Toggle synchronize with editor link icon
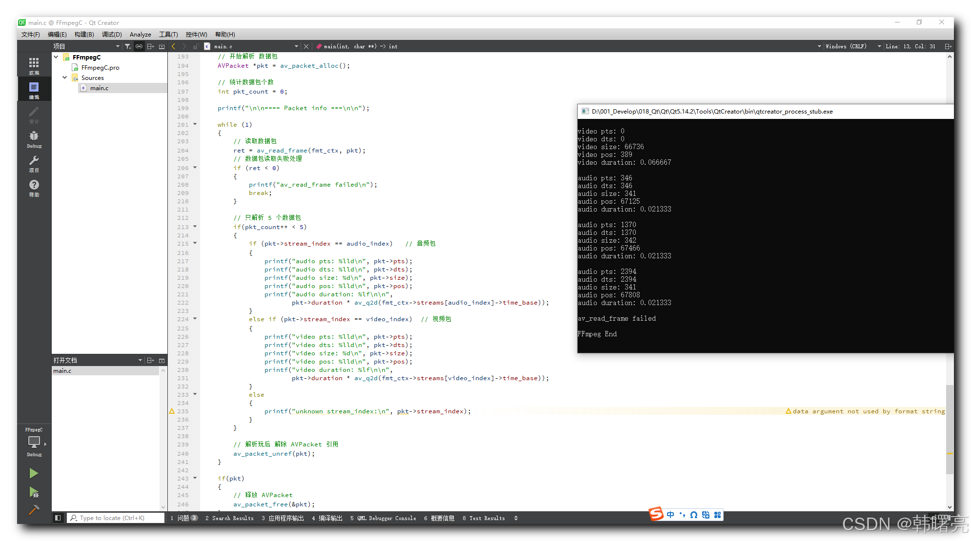The image size is (971, 541). tap(139, 46)
